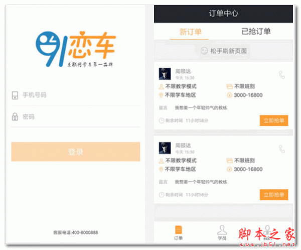Image resolution: width=301 pixels, height=250 pixels.
Task: Click clock icon in first order's remaining time
Action: tap(161, 120)
